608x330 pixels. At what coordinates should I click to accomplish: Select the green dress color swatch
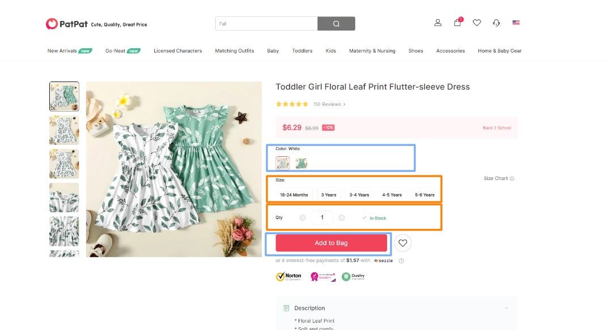(301, 163)
